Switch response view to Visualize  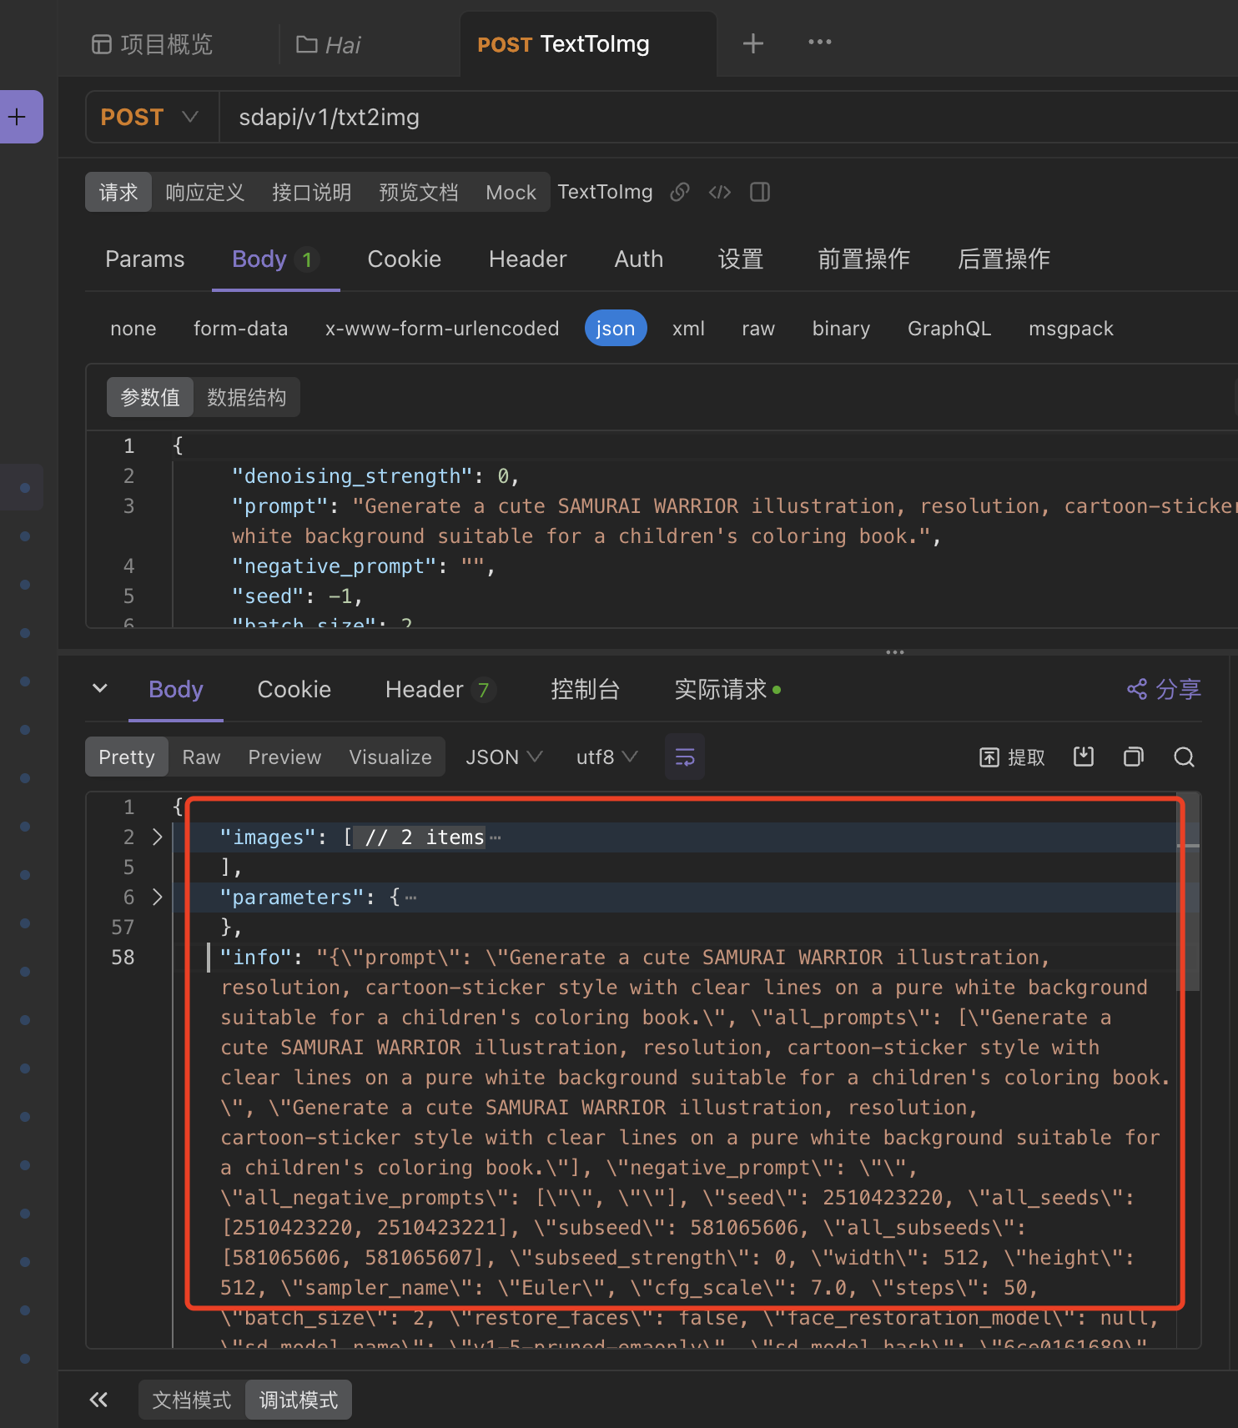(x=390, y=757)
